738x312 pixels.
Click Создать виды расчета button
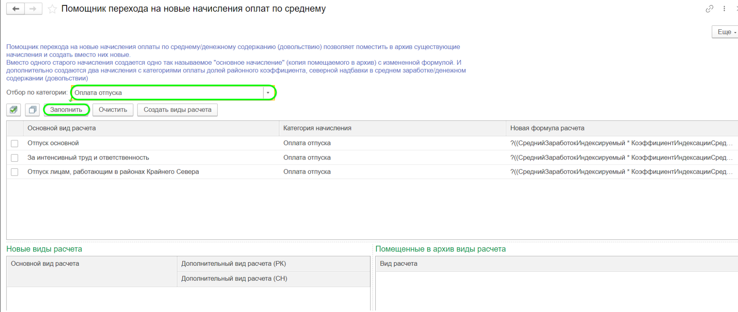tap(178, 110)
